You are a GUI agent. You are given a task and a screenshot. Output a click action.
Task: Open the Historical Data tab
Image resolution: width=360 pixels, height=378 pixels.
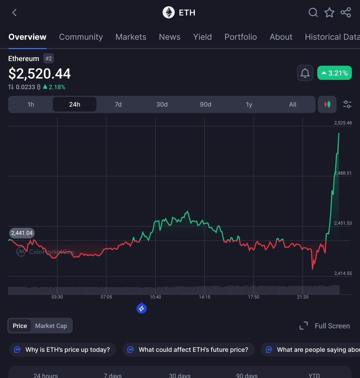[x=332, y=37]
